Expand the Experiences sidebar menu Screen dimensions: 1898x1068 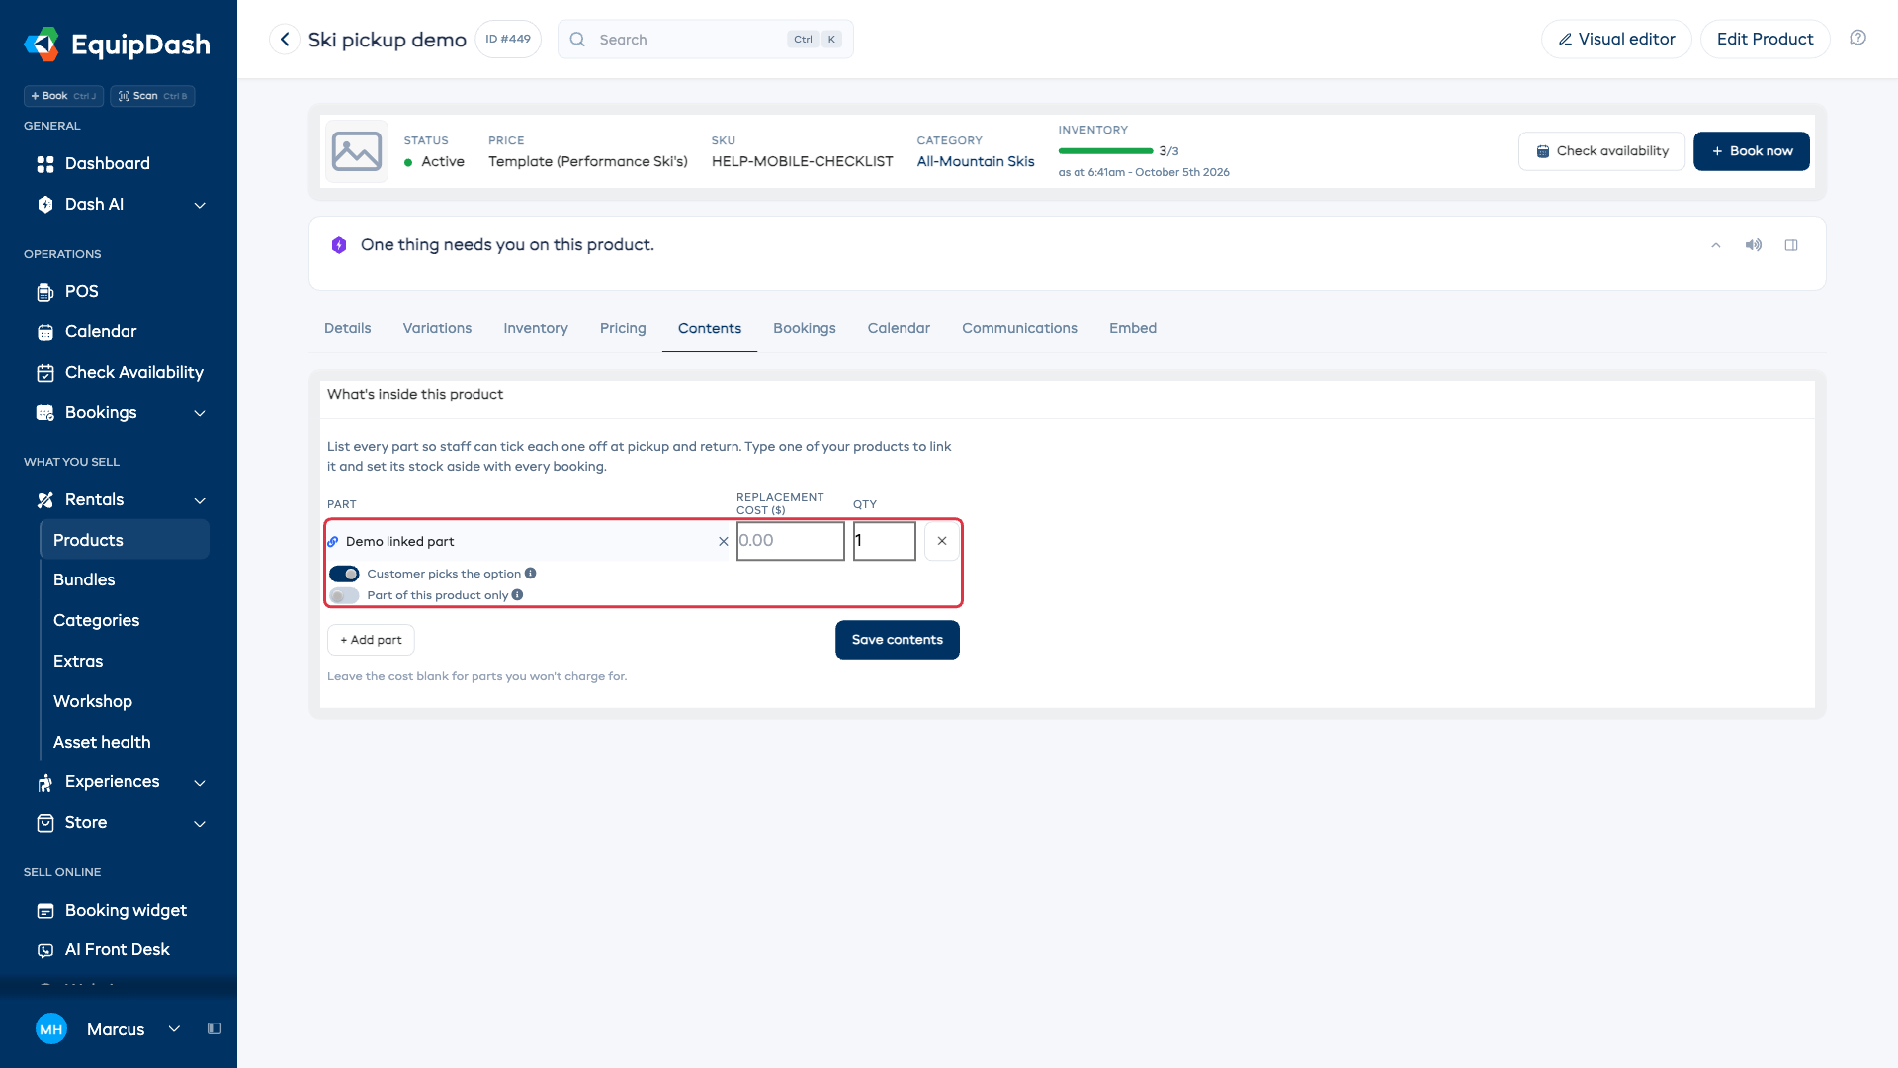[x=200, y=783]
